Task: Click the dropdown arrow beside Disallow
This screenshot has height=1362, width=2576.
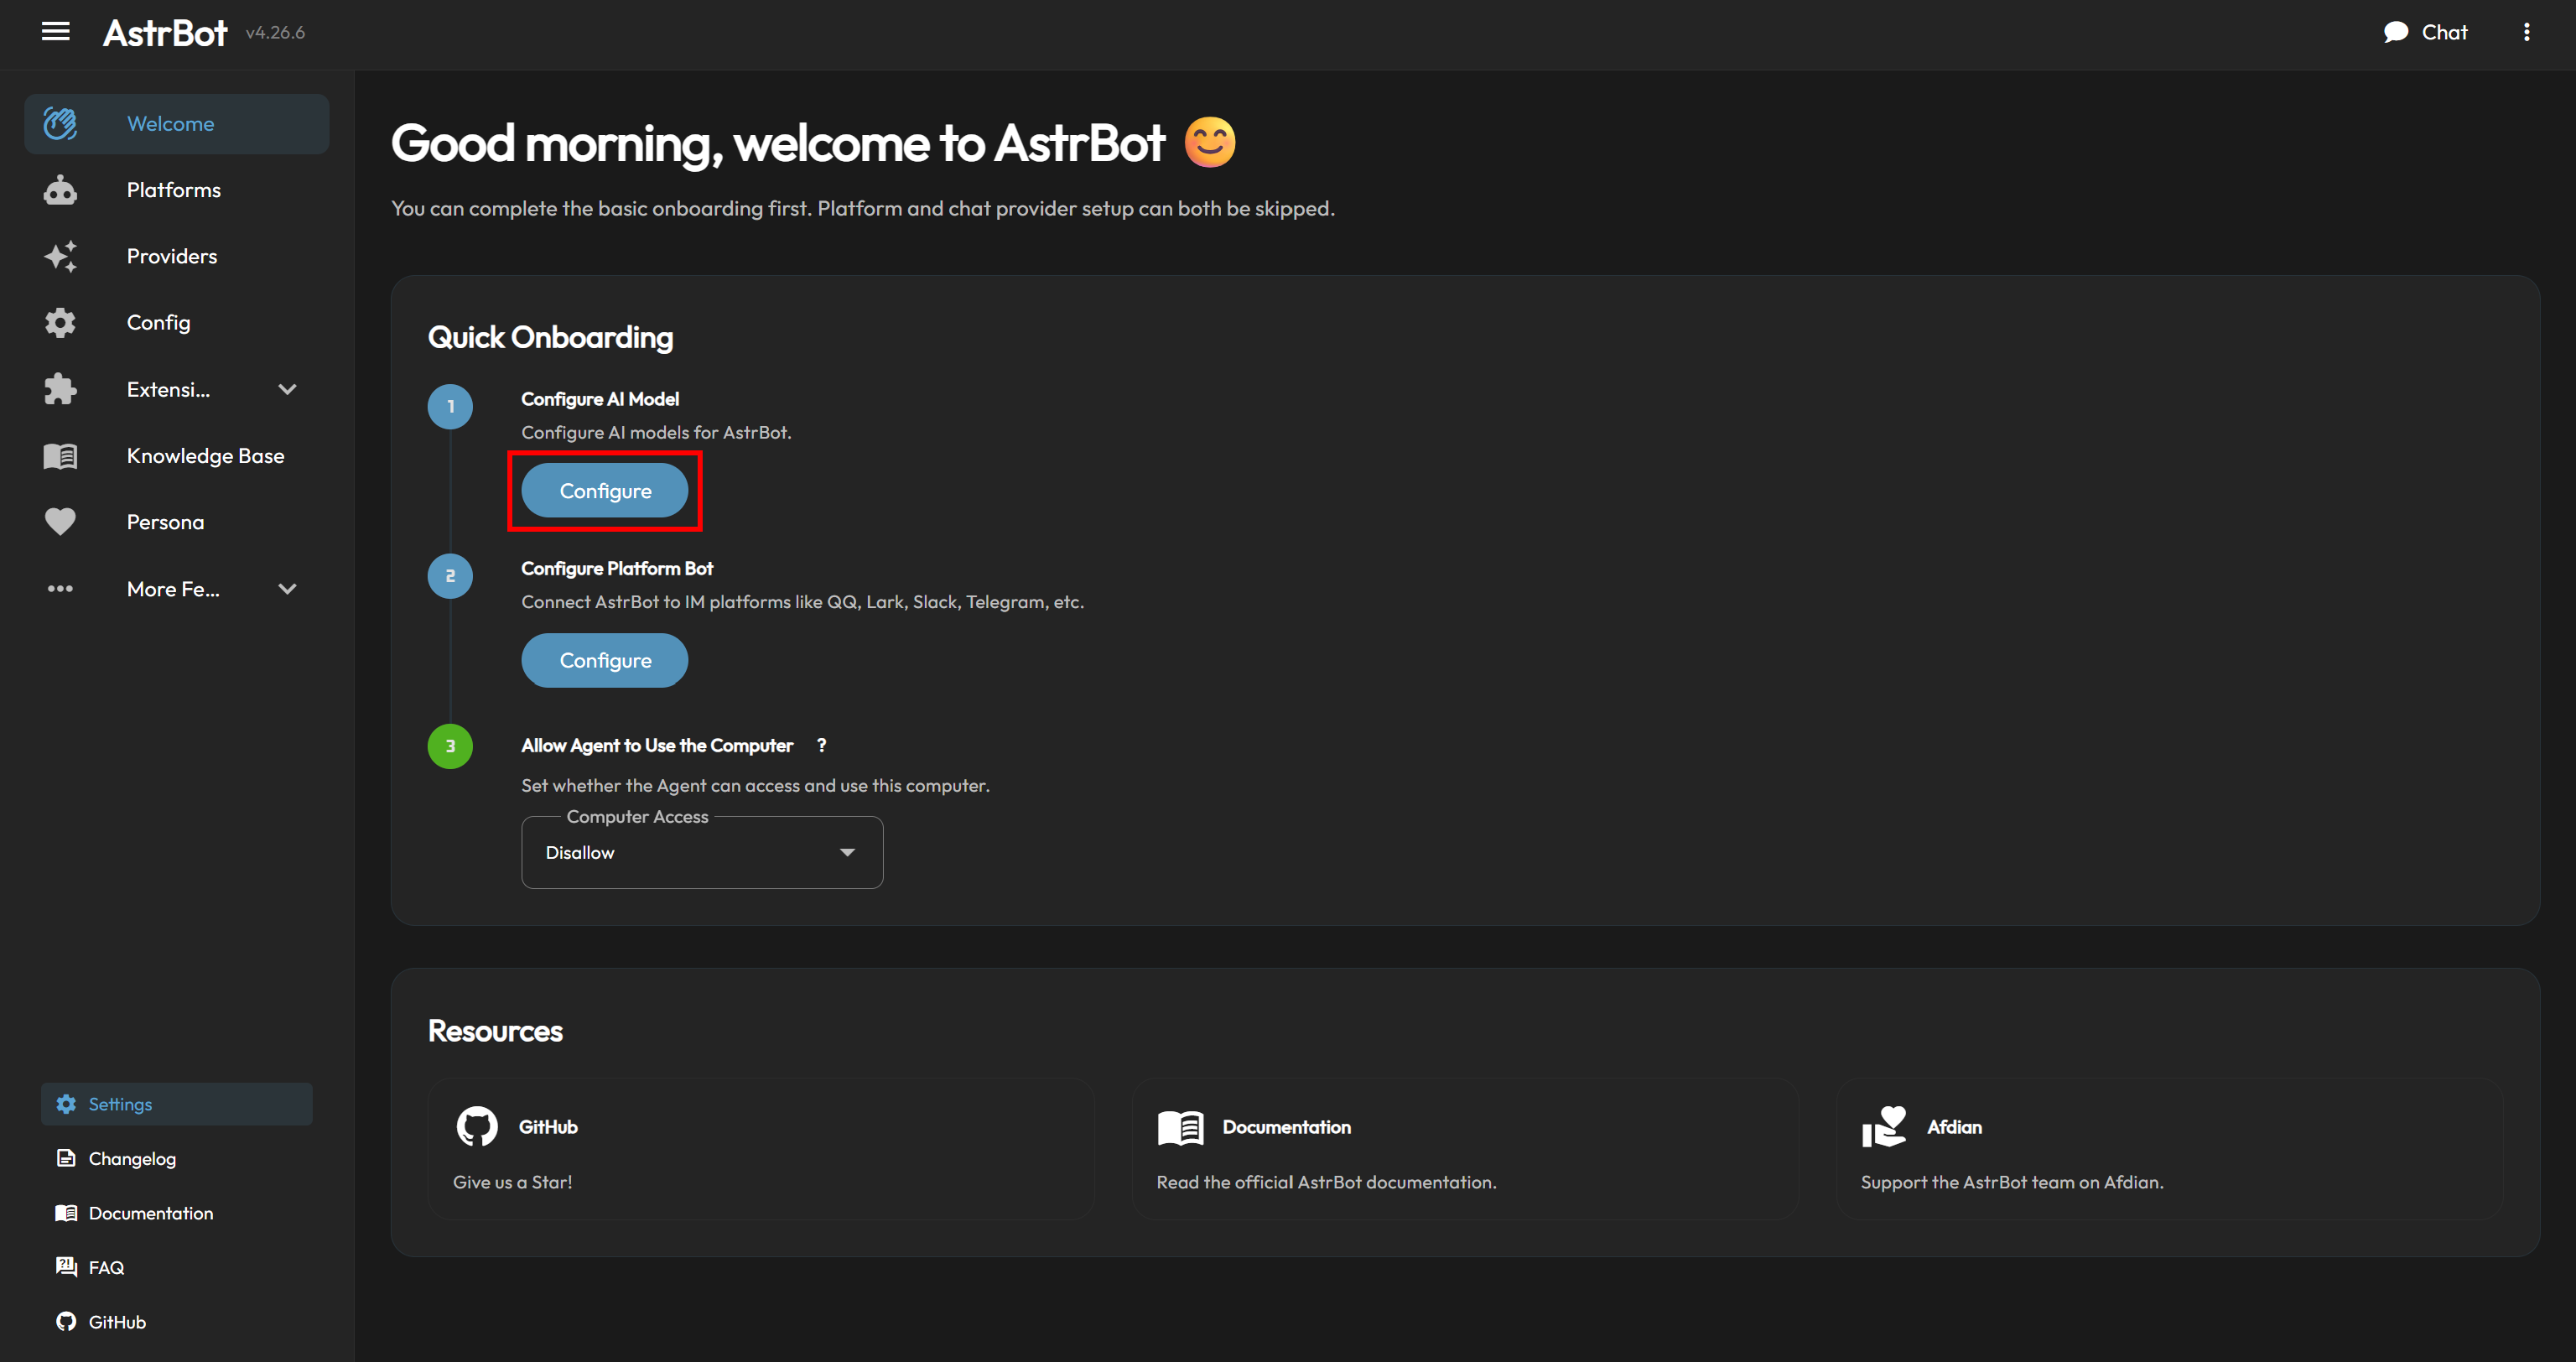Action: coord(847,852)
